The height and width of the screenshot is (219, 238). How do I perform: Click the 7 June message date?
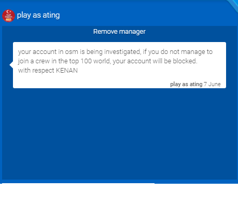212,84
